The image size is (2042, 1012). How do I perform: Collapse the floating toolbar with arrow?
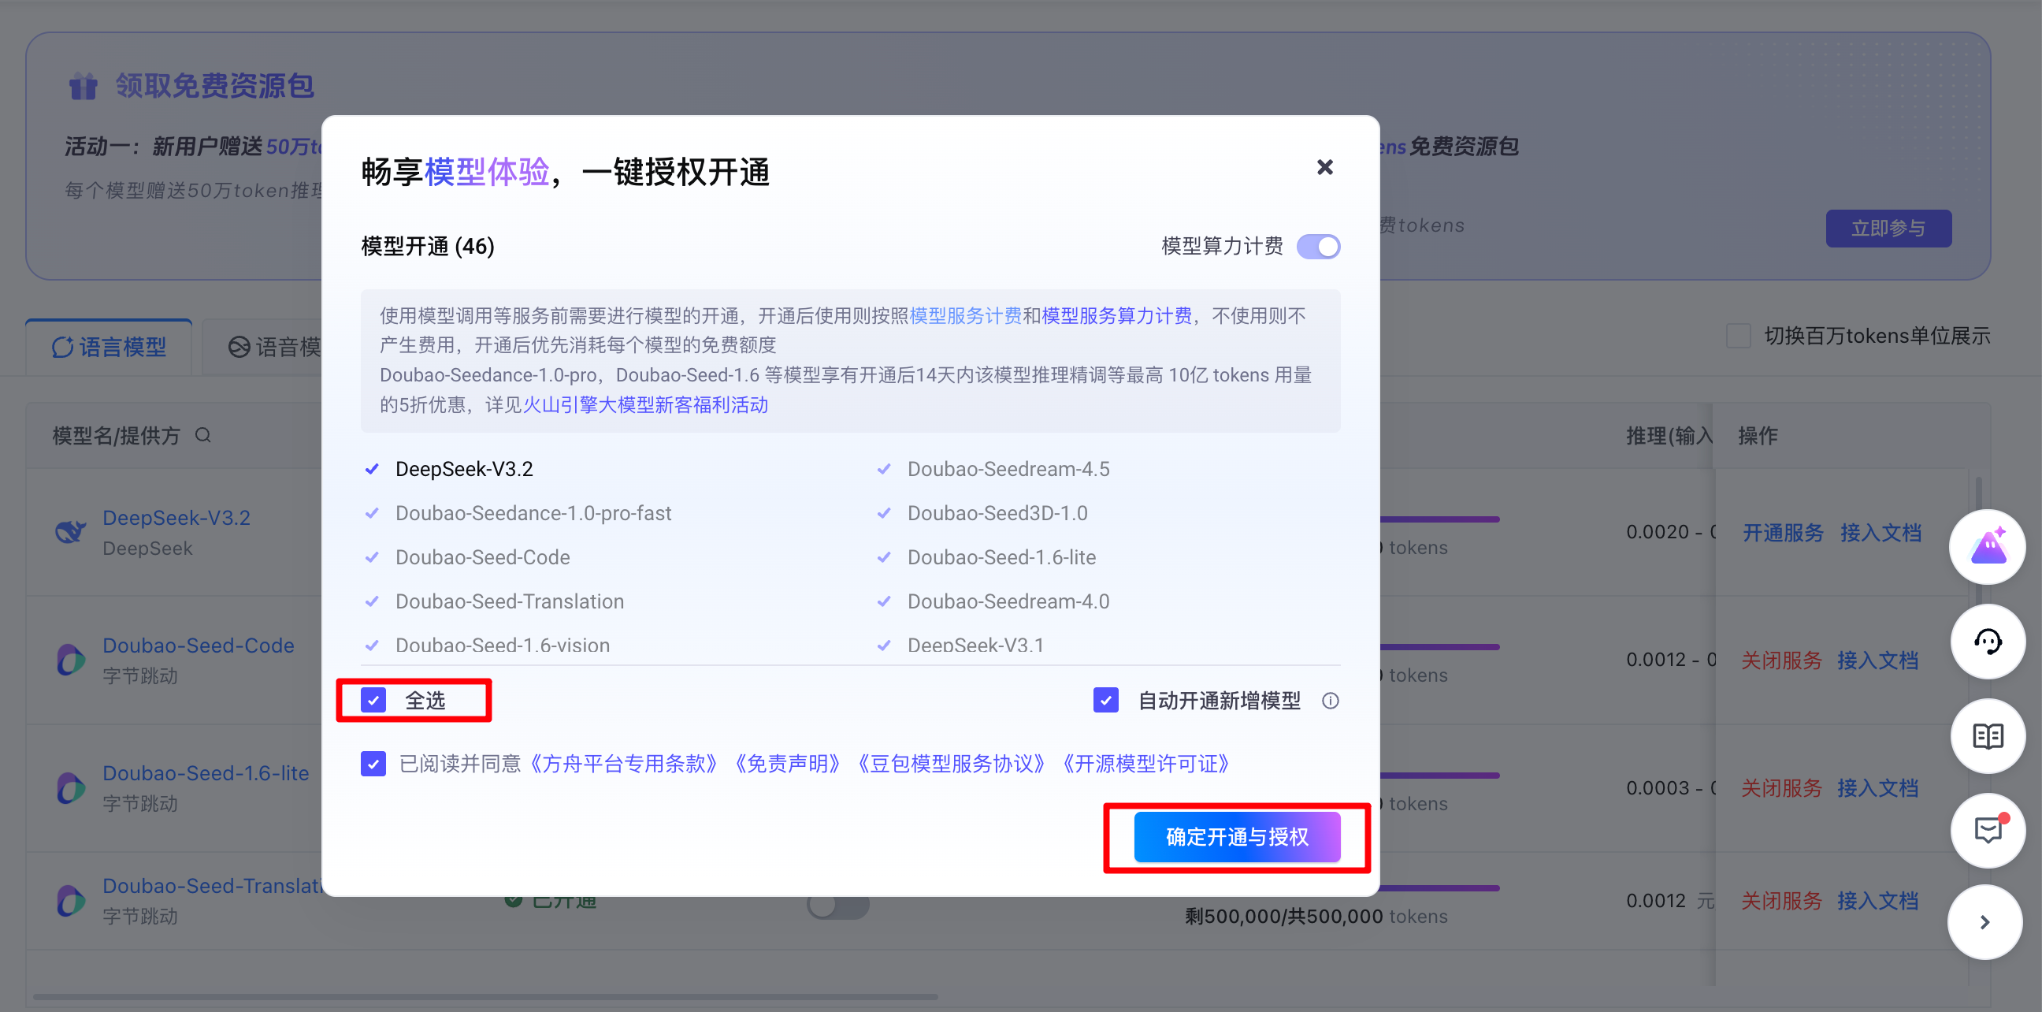tap(1985, 922)
